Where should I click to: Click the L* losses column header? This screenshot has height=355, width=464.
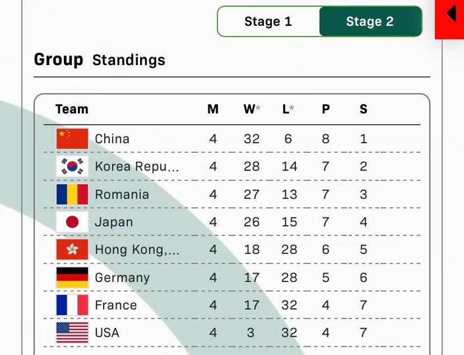point(288,109)
